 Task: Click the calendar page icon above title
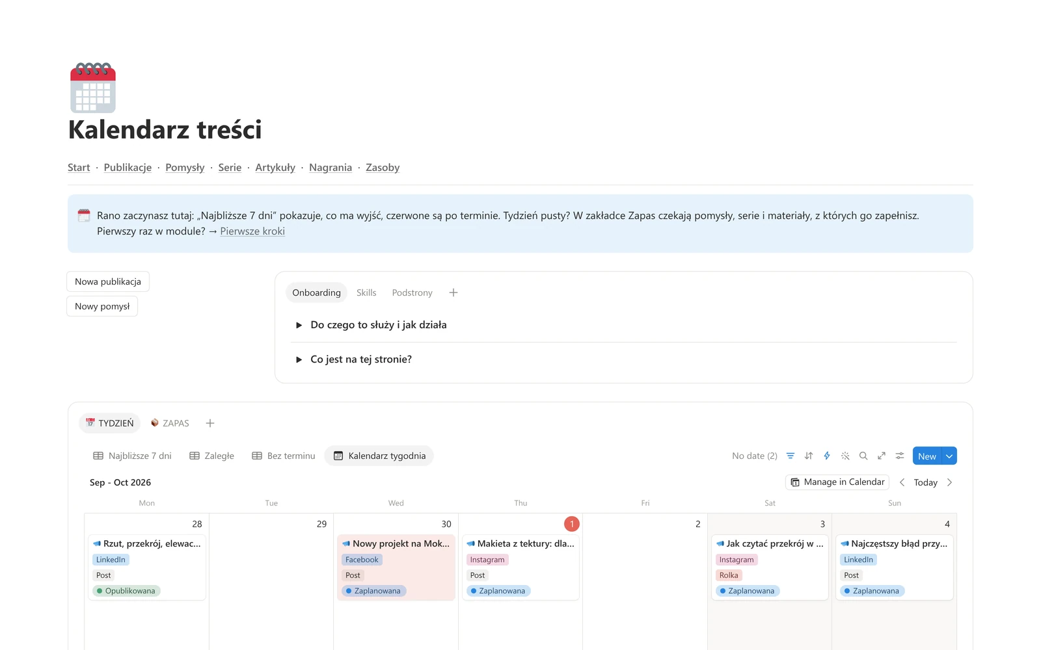click(93, 87)
